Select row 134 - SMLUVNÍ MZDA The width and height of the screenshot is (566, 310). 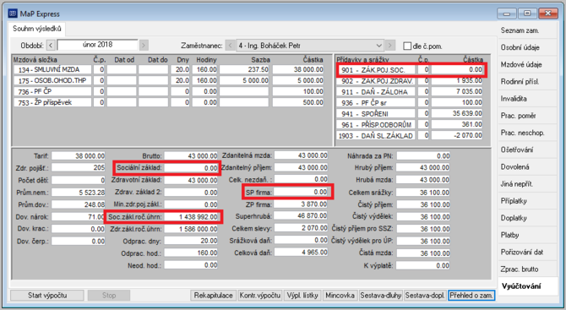169,69
